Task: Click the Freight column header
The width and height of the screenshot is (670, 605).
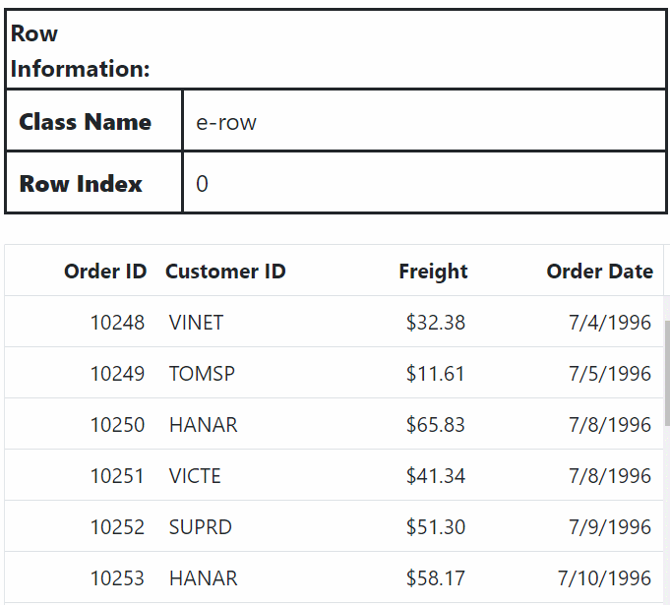Action: (x=433, y=272)
